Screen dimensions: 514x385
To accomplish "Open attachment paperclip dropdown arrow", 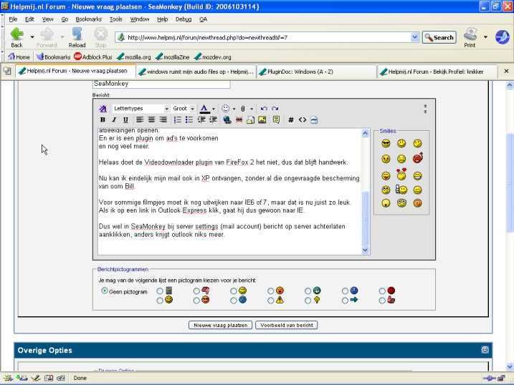I will pyautogui.click(x=252, y=109).
